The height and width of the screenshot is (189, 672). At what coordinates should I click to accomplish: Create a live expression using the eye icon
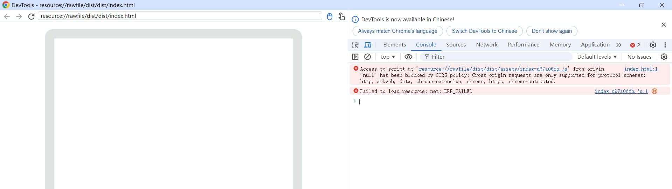[x=408, y=57]
